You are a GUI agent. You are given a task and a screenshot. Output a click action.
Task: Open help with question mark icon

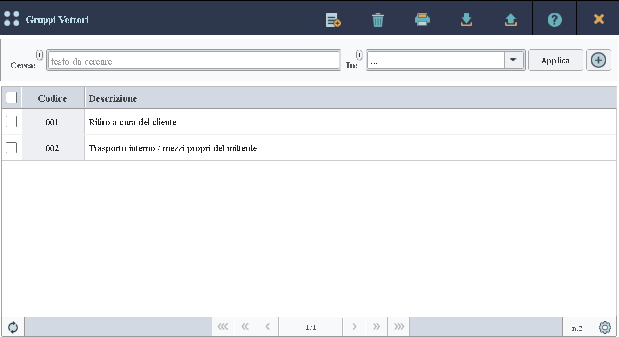554,20
